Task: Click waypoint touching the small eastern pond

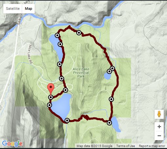Action: (109, 71)
